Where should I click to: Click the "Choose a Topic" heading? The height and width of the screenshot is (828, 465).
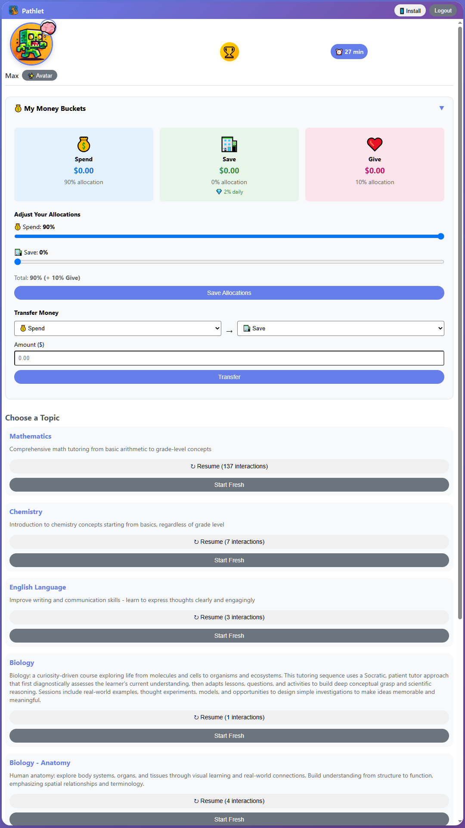point(32,418)
